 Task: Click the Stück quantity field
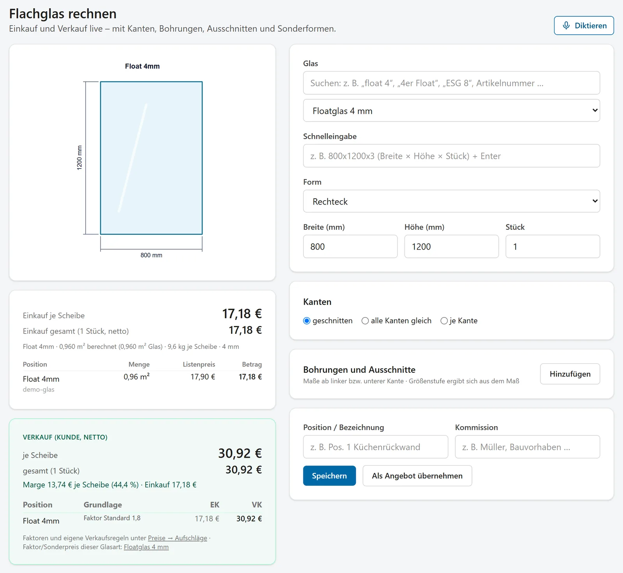click(553, 247)
